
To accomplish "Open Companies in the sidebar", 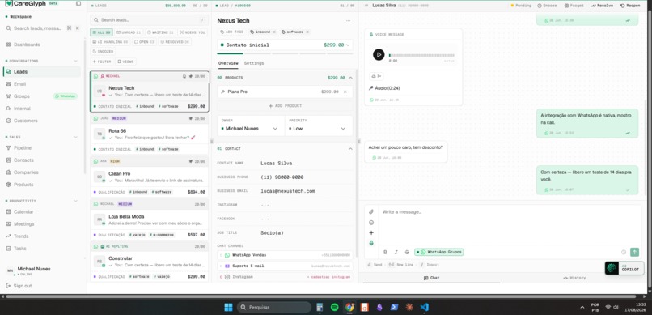I will 26,172.
